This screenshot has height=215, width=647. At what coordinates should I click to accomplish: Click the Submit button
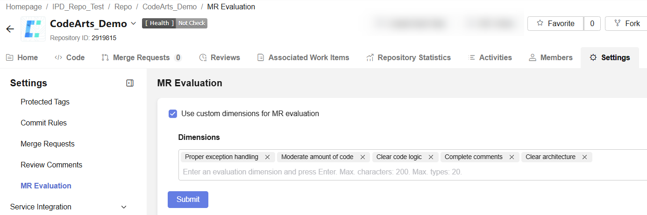(188, 199)
